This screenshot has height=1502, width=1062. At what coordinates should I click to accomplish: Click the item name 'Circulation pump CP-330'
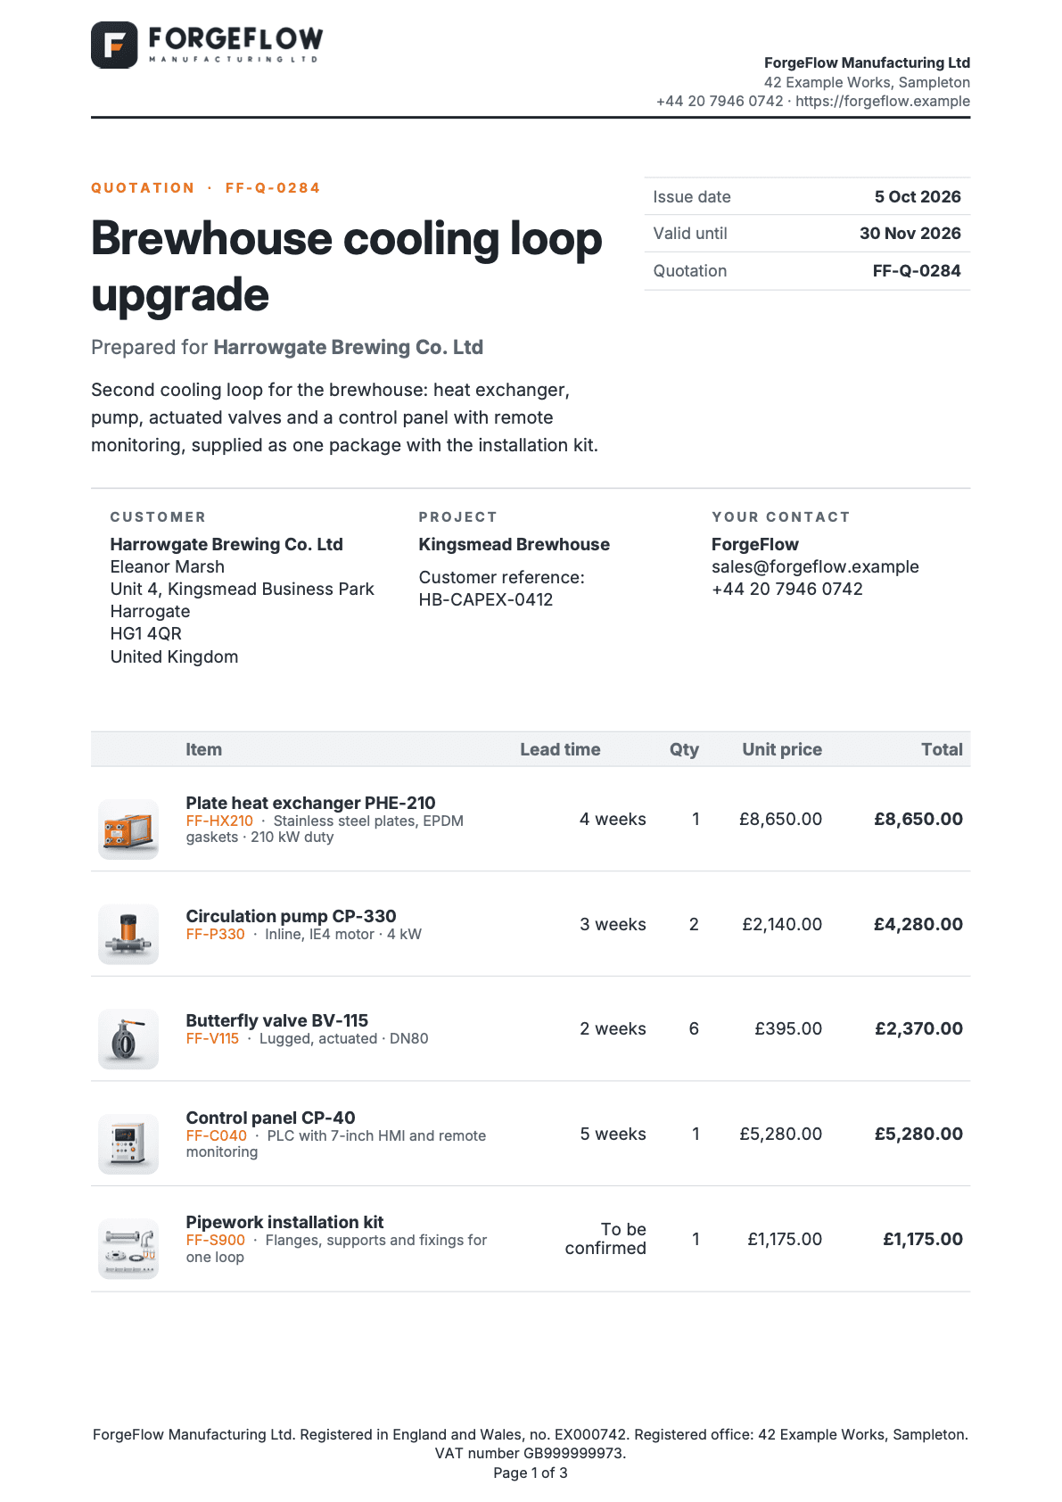coord(291,916)
